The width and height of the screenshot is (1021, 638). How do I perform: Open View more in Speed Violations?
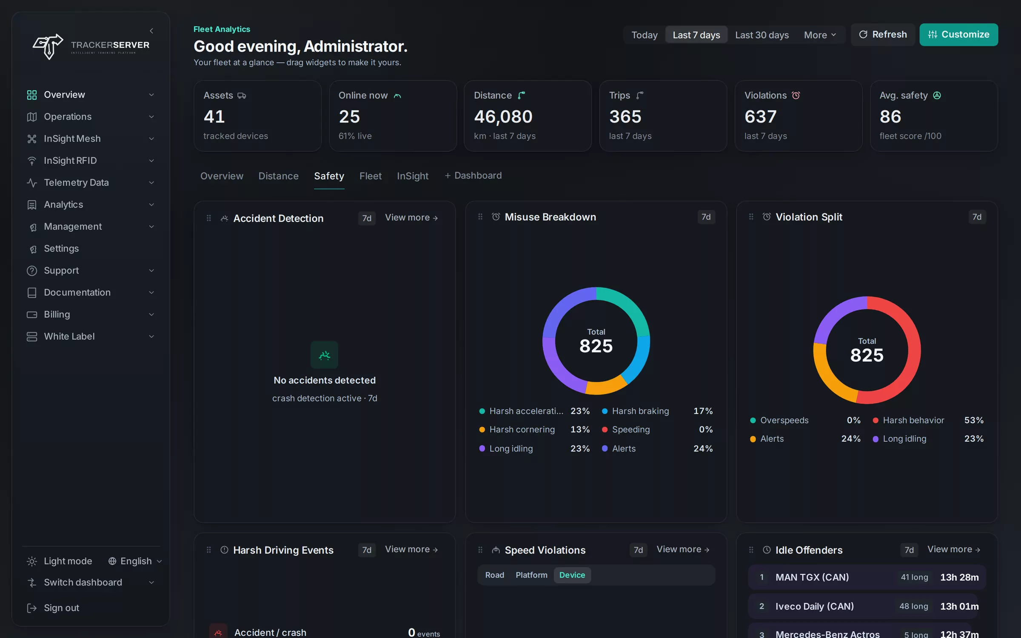(x=683, y=550)
